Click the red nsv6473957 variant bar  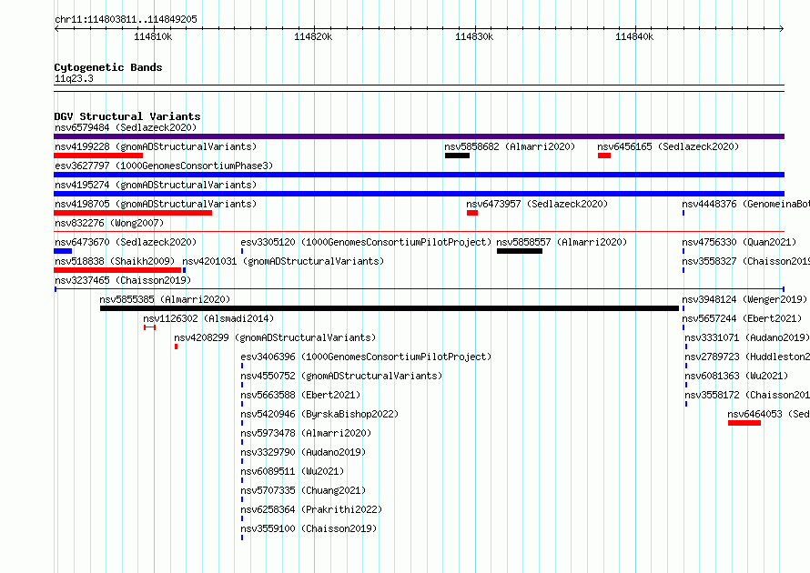pyautogui.click(x=472, y=213)
